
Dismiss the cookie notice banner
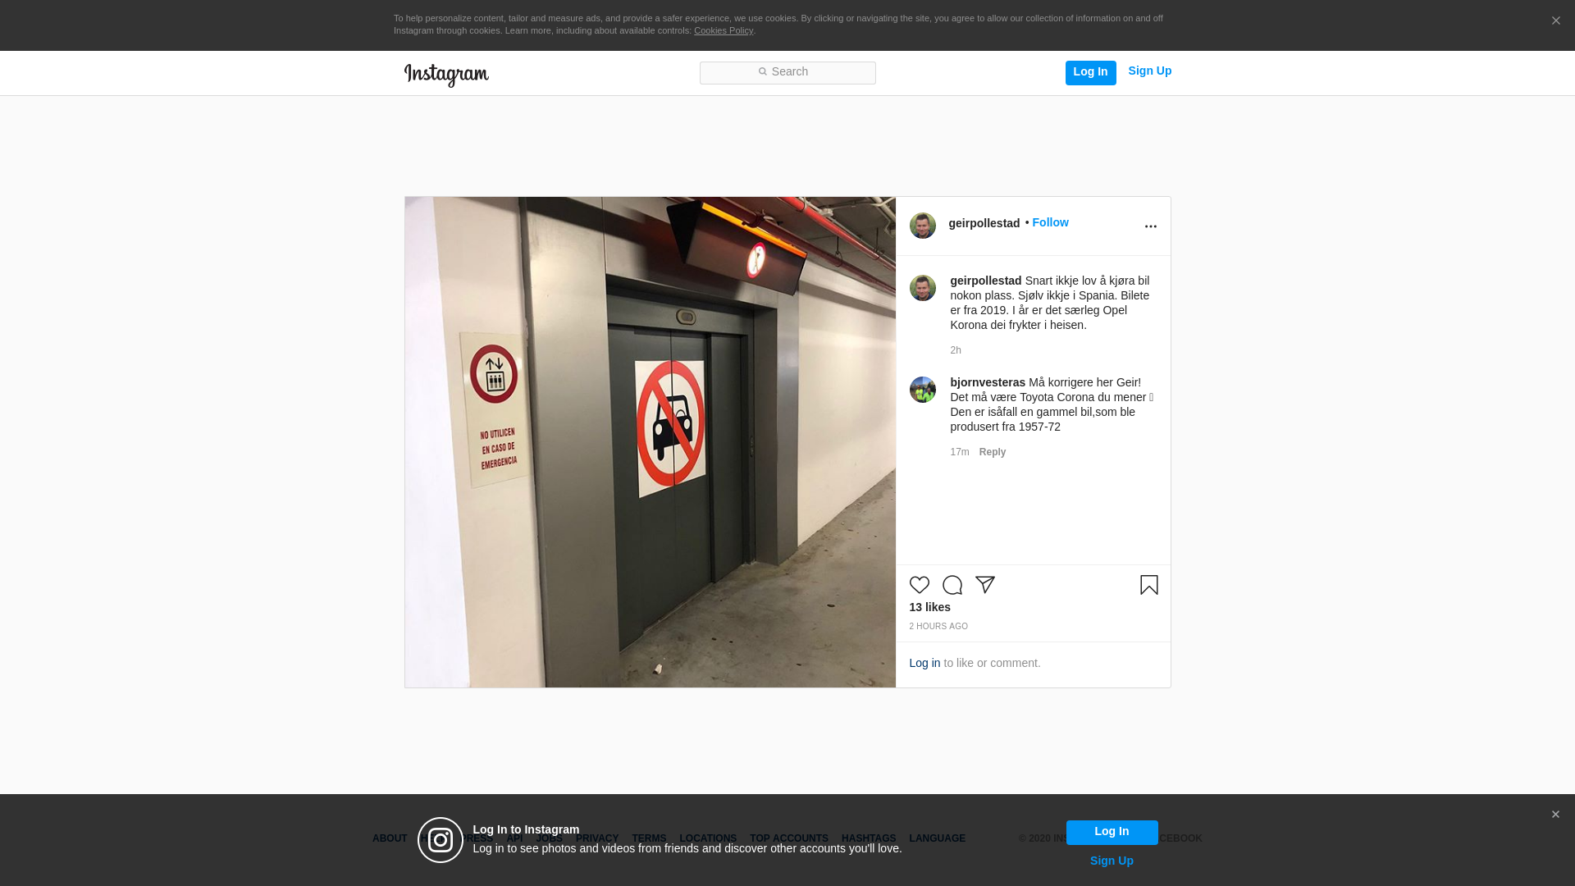pos(1555,21)
